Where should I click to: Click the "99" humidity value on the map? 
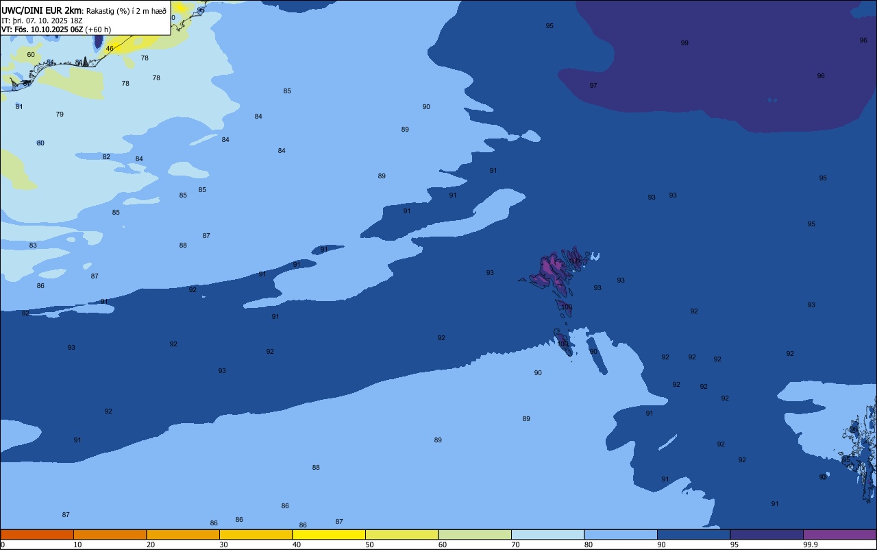684,43
